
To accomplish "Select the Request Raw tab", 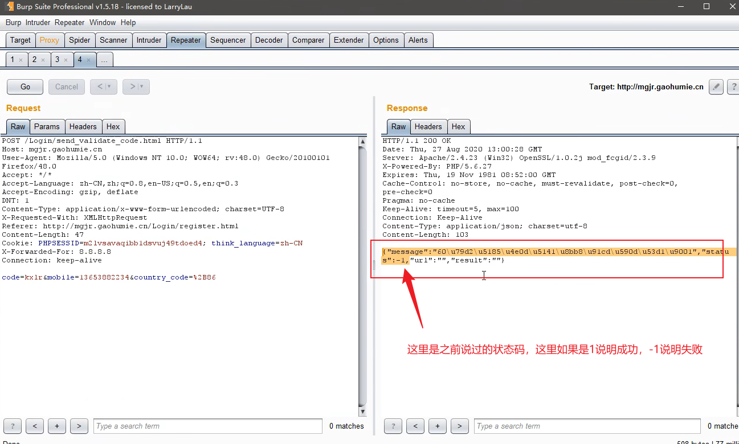I will coord(18,126).
